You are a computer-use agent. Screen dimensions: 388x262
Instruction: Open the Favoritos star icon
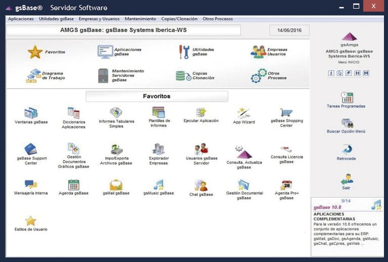pyautogui.click(x=35, y=52)
